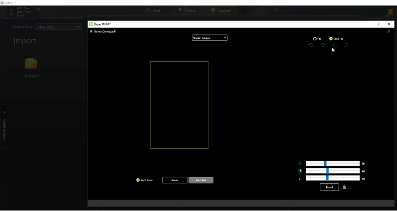
Task: Click the Re-take button
Action: point(201,180)
